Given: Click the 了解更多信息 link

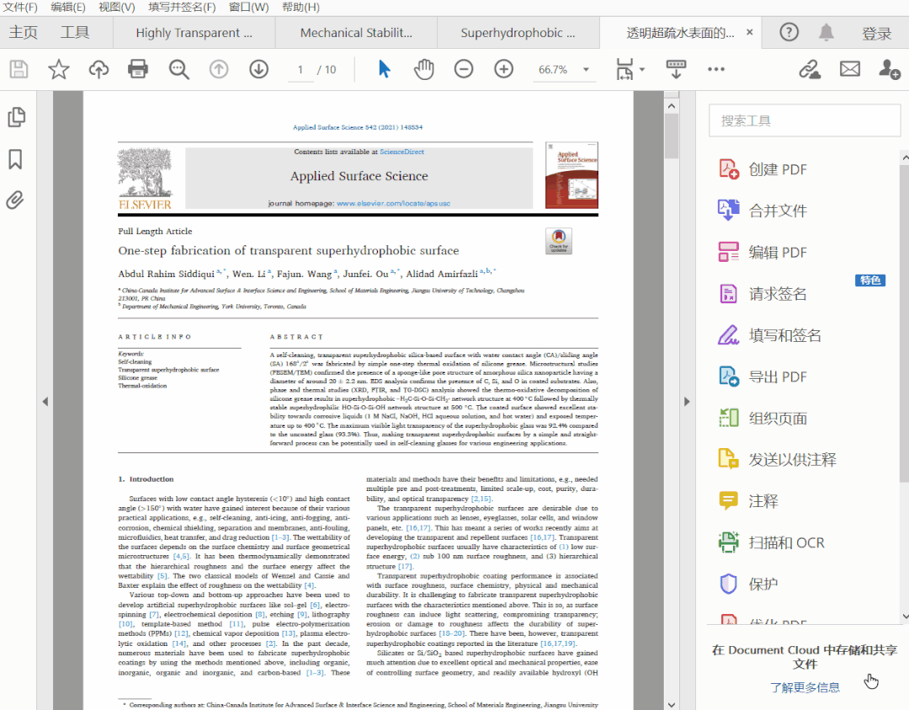Looking at the screenshot, I should (805, 687).
